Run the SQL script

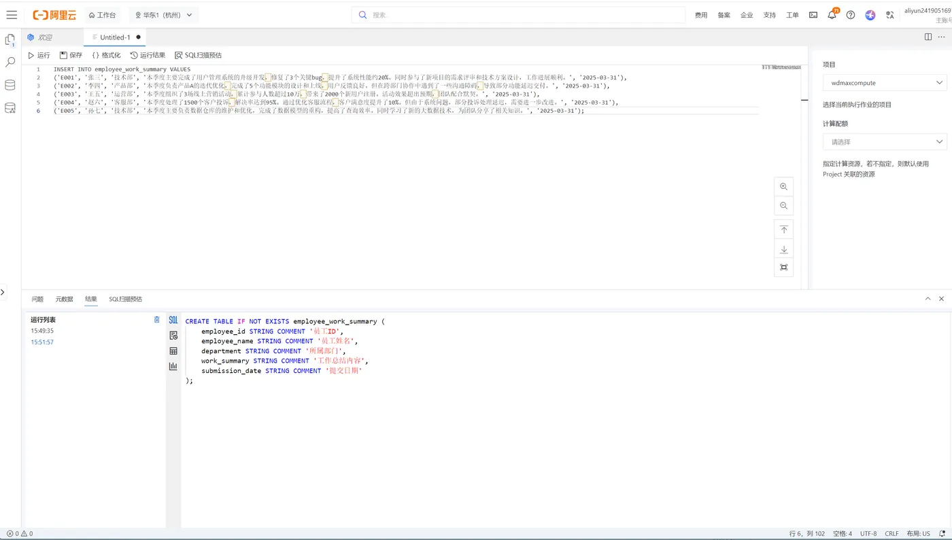coord(39,55)
